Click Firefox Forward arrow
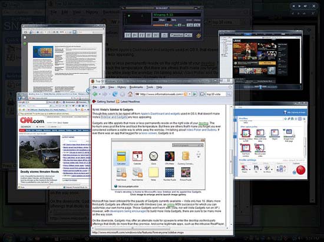 tap(105, 94)
